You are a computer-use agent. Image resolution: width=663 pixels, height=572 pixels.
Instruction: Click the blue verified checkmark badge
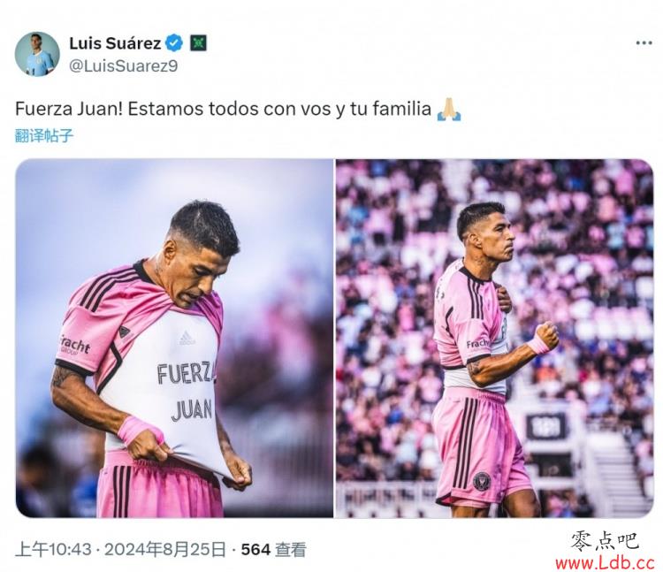[174, 43]
